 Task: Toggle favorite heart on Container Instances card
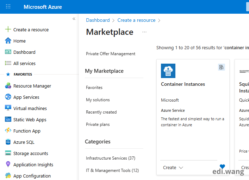click(222, 167)
